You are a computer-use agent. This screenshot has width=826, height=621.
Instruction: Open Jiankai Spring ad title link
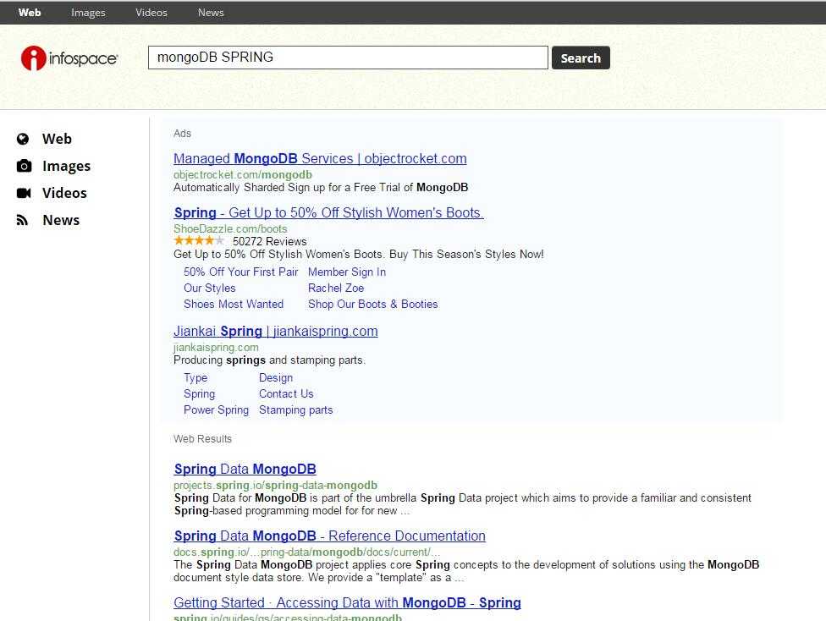pyautogui.click(x=276, y=332)
